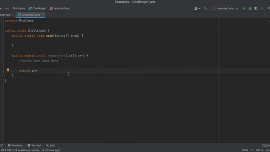This screenshot has height=152, width=270.
Task: Click the UTF-8 encoding indicator
Action: [x=259, y=150]
